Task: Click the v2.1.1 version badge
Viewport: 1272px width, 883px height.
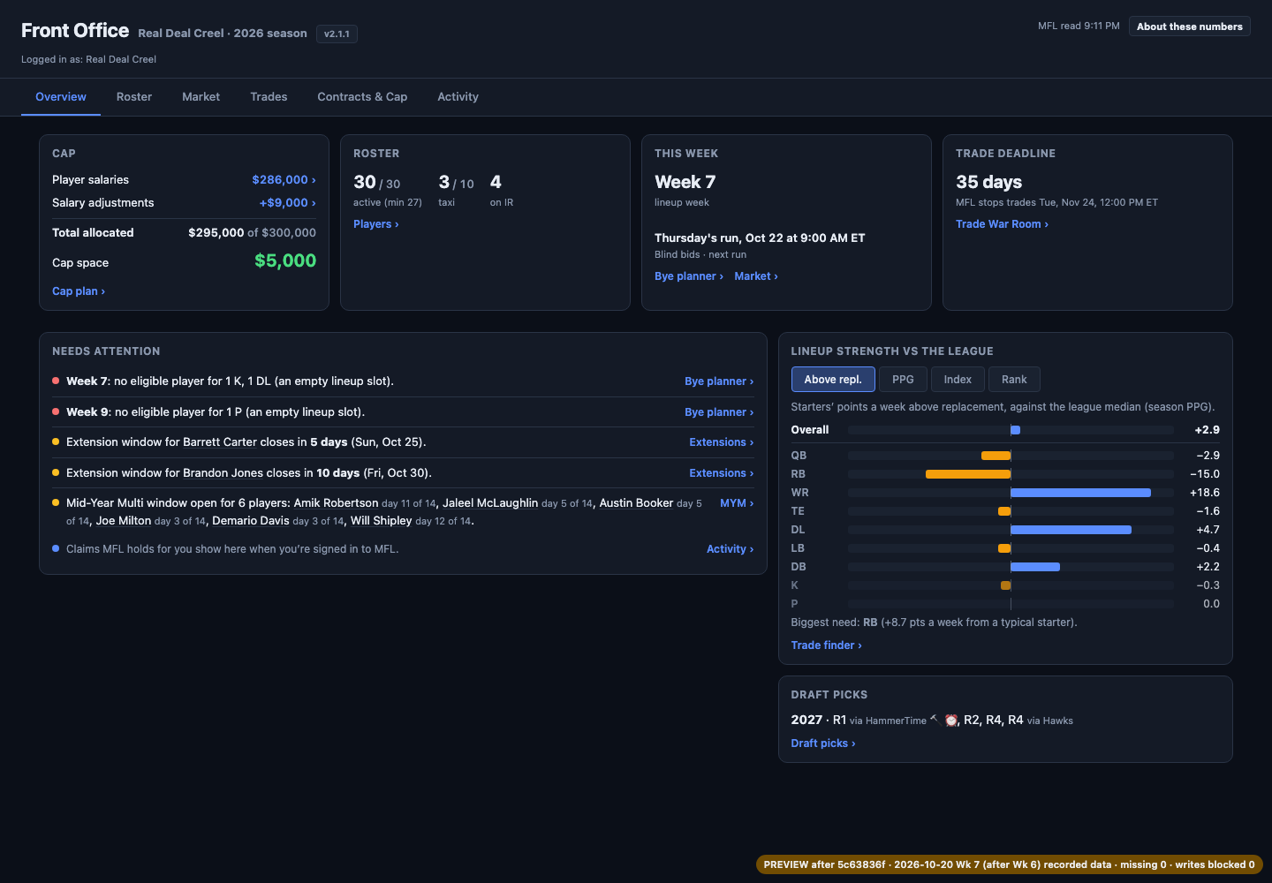Action: [x=337, y=34]
